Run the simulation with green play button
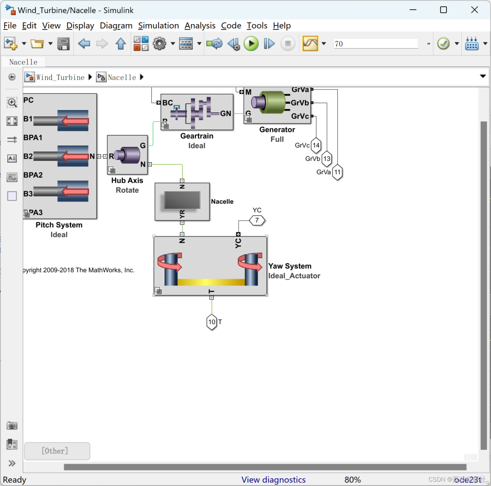Viewport: 491px width, 486px height. tap(251, 44)
